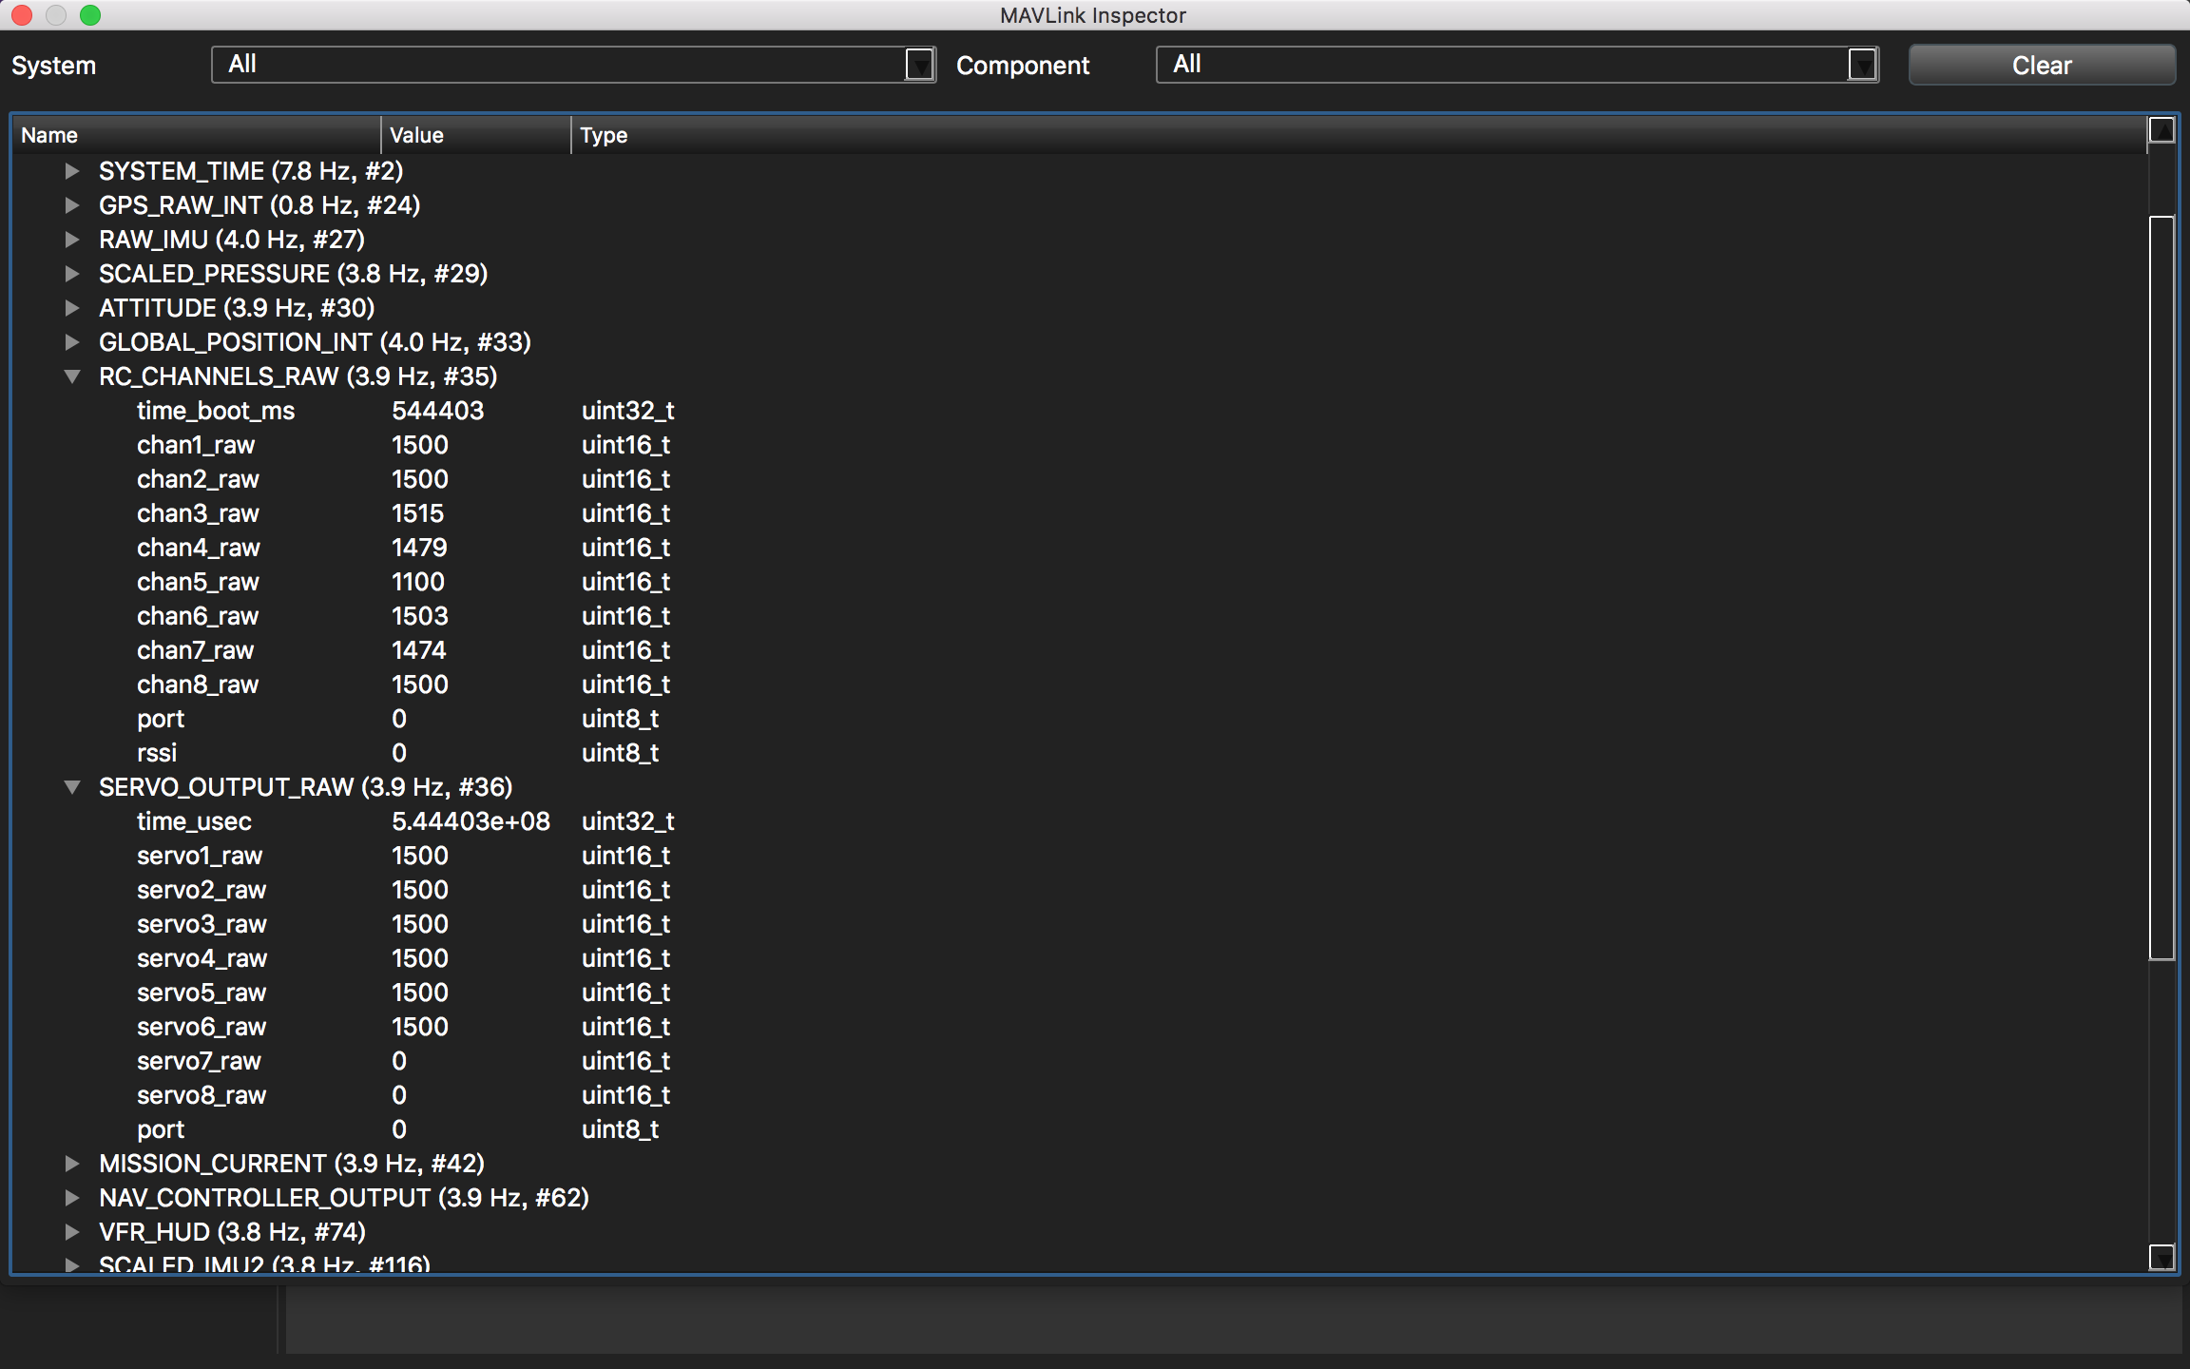Expand the SYSTEM_TIME message row
Viewport: 2190px width, 1369px height.
pos(72,171)
